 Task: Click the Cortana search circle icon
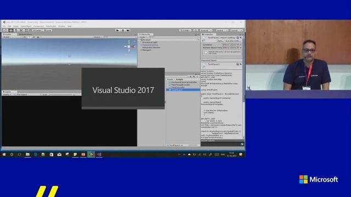click(12, 154)
